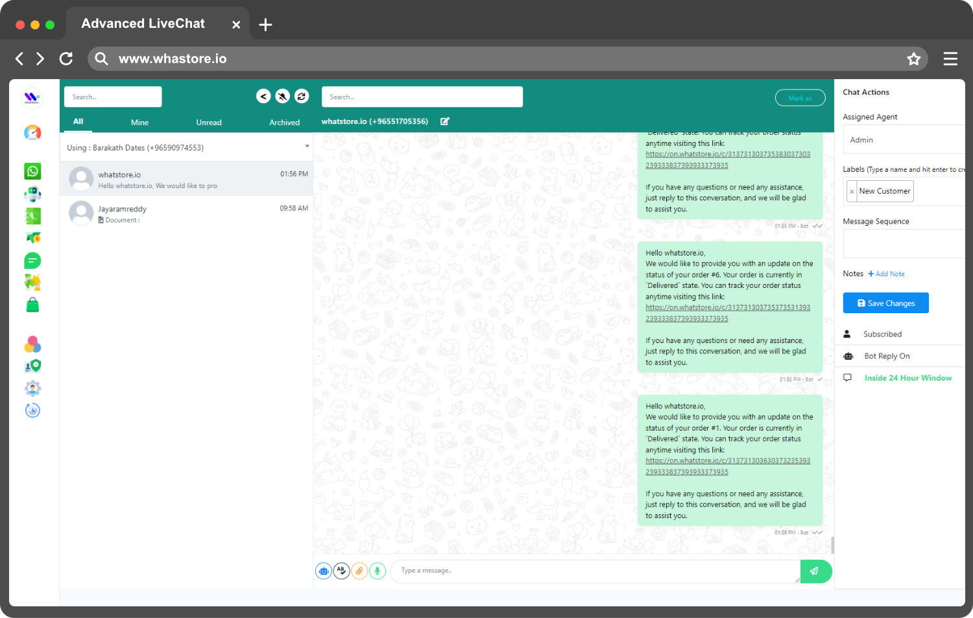The width and height of the screenshot is (973, 618).
Task: Open the green contacts phonebook icon
Action: [32, 216]
